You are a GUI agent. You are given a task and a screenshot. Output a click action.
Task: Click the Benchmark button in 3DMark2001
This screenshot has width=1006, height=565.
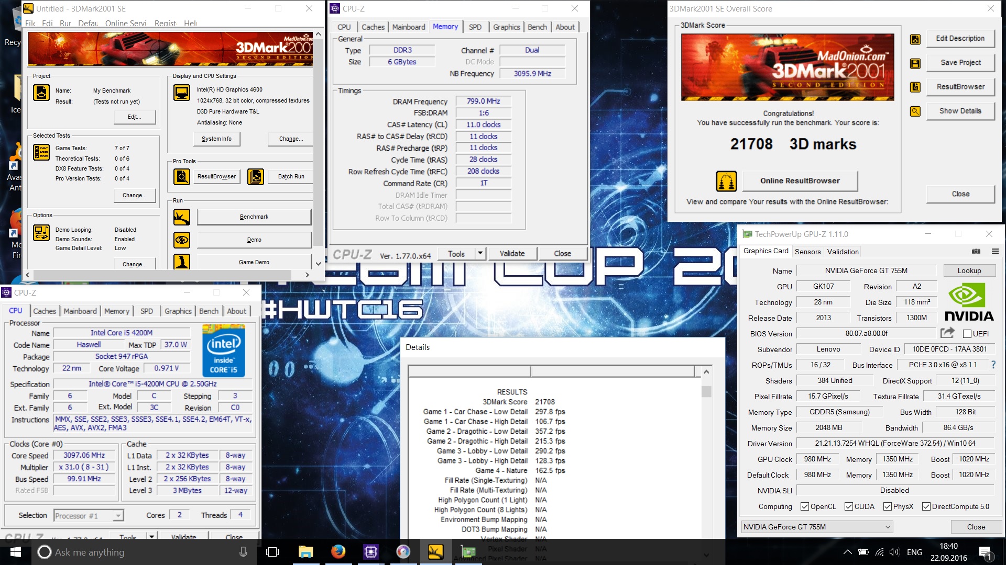point(254,217)
